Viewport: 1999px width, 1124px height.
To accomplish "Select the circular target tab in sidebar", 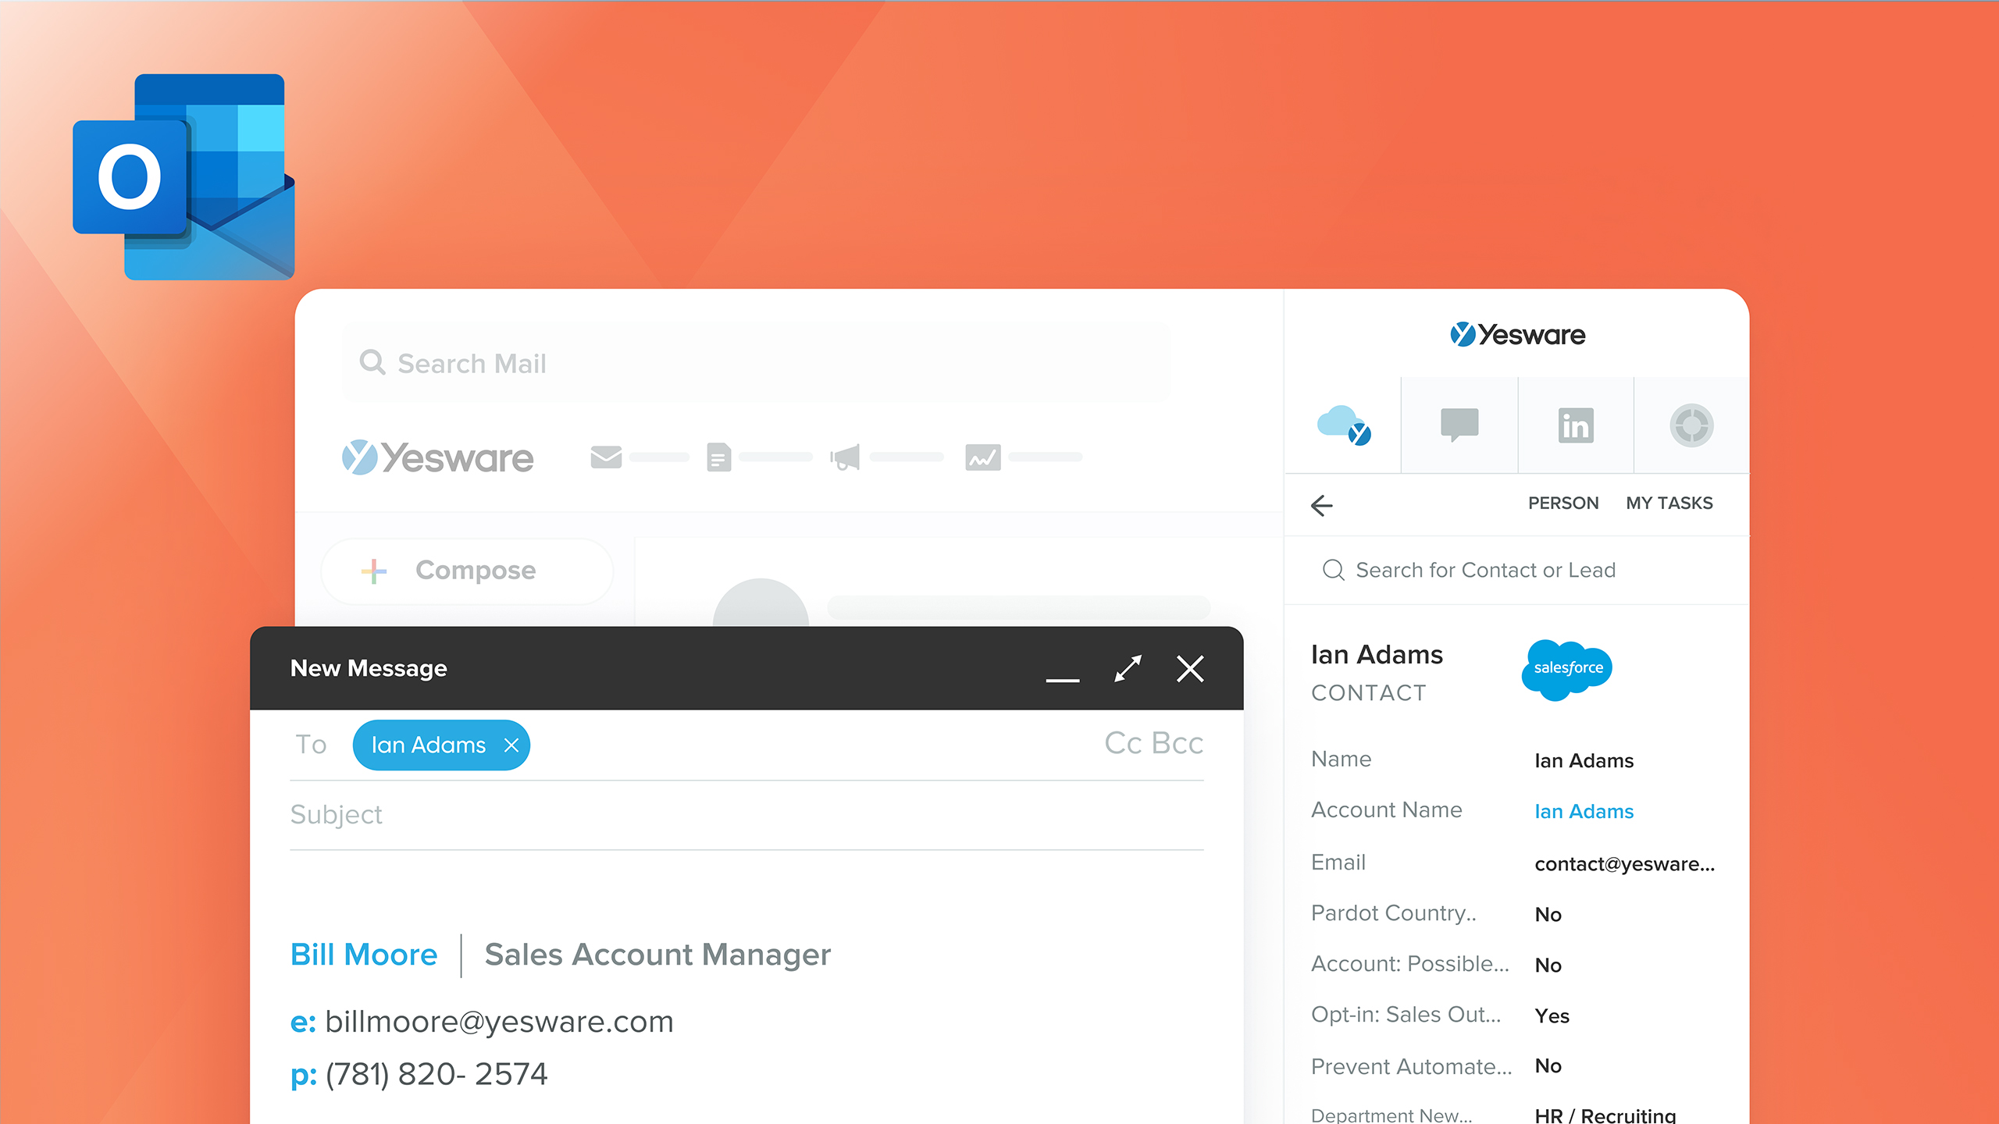I will (1691, 425).
